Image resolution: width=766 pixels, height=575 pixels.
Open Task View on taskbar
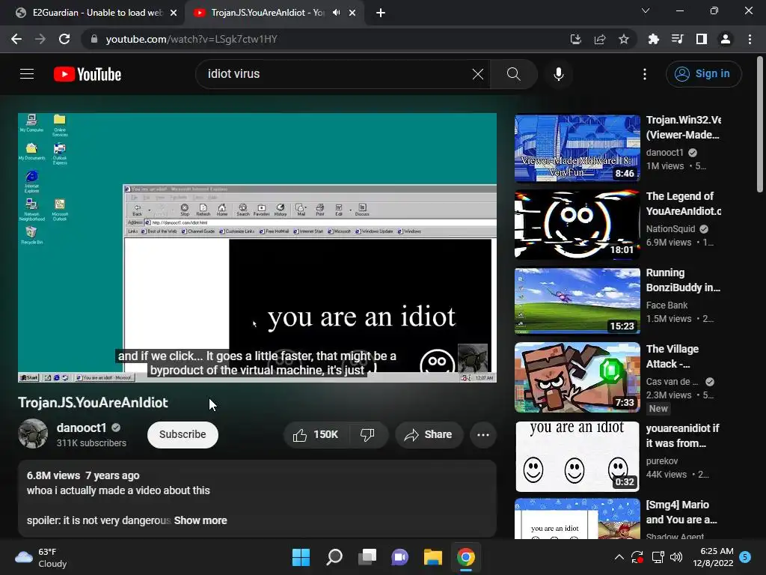pos(367,557)
